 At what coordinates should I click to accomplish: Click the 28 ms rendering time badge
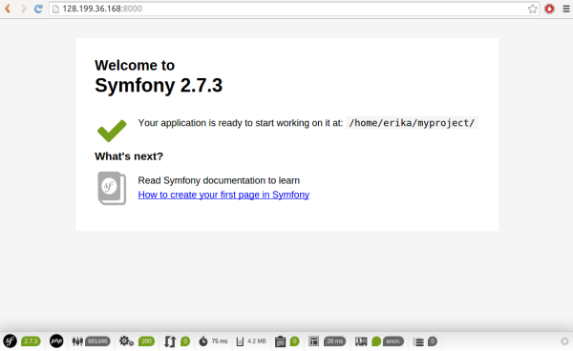(x=335, y=341)
